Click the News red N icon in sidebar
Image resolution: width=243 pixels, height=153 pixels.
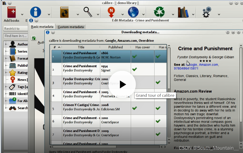[x=13, y=80]
